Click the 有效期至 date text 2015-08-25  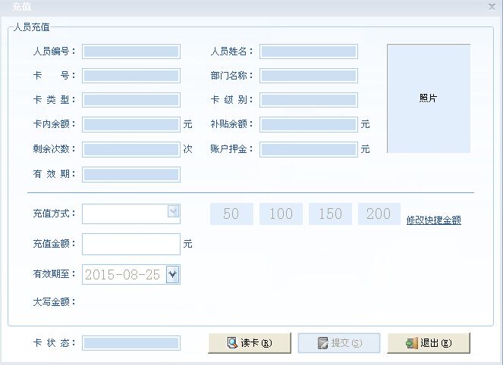(123, 275)
